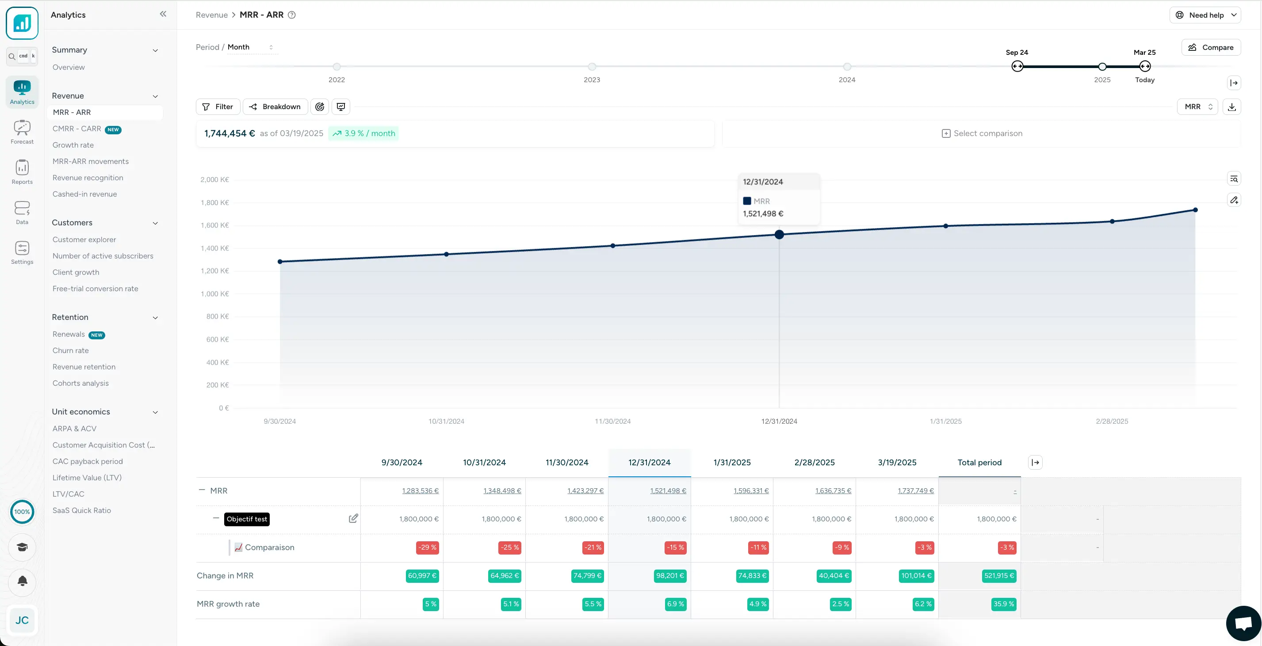Open the notifications bell
Image resolution: width=1262 pixels, height=646 pixels.
click(x=22, y=581)
